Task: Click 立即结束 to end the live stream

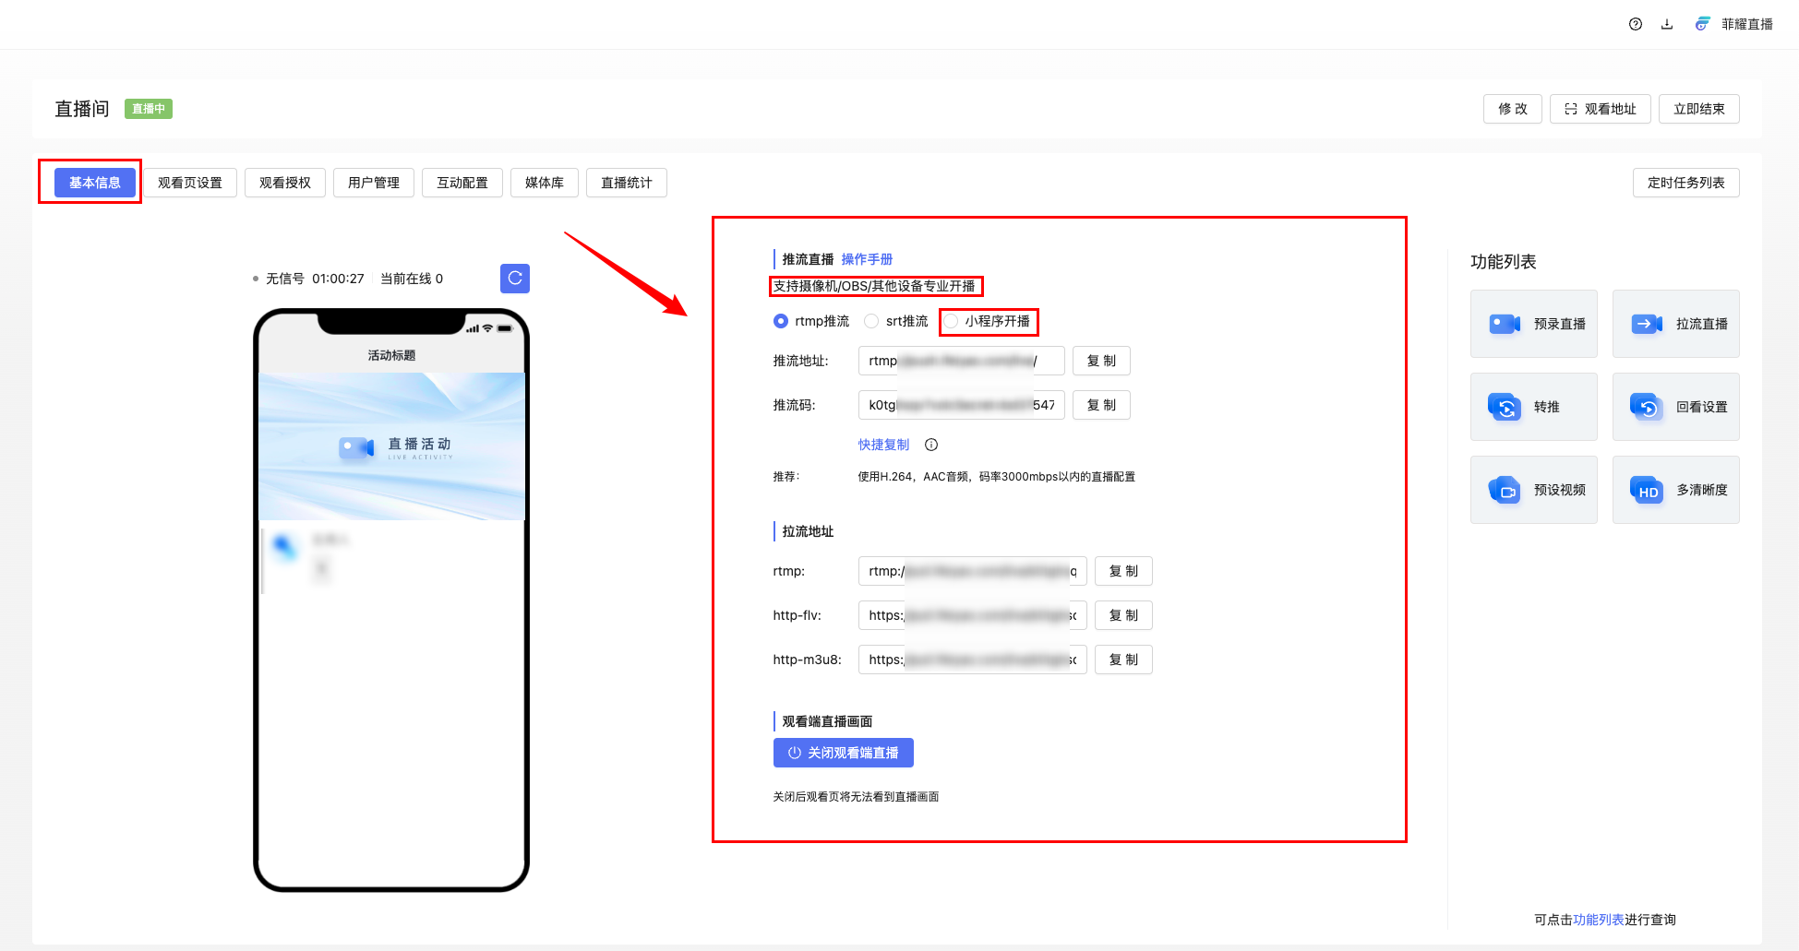Action: pos(1698,109)
